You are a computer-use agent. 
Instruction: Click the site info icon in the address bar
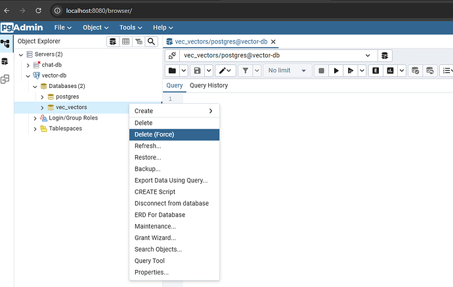pyautogui.click(x=58, y=11)
